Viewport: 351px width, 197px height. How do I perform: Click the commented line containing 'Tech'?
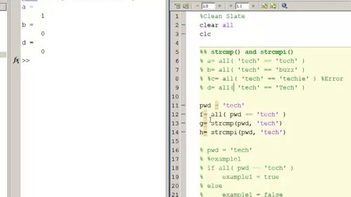click(252, 88)
